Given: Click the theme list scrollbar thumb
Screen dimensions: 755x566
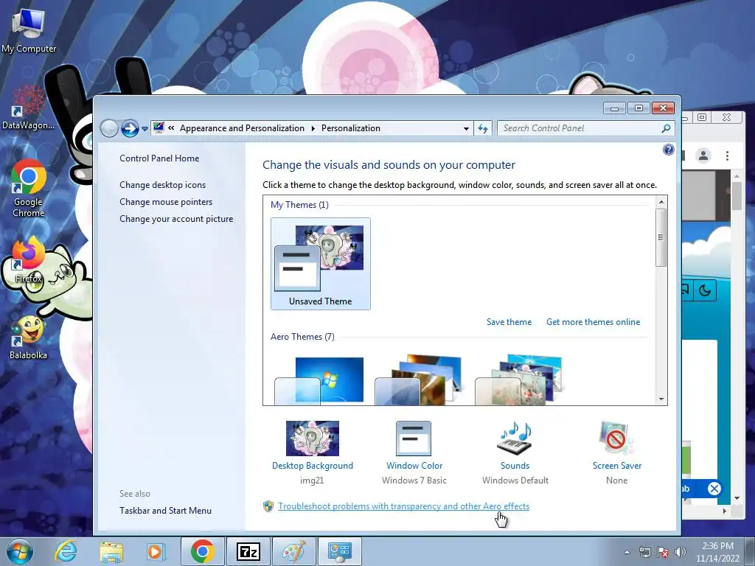Looking at the screenshot, I should (661, 237).
